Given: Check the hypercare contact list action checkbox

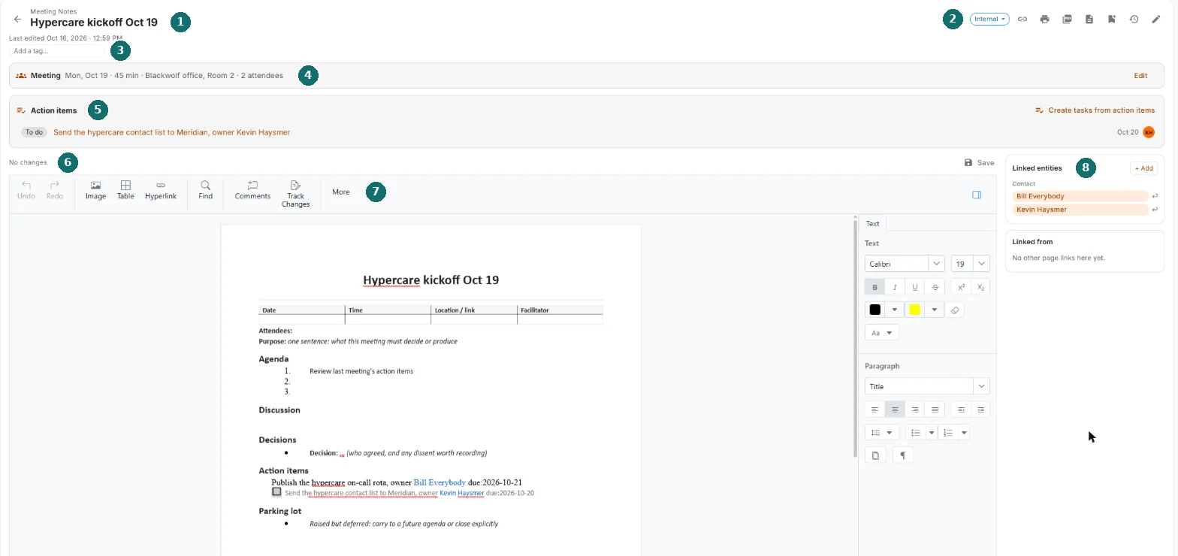Looking at the screenshot, I should (x=276, y=491).
